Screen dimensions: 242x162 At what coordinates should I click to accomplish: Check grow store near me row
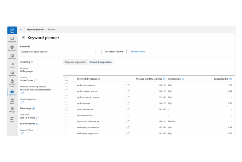click(66, 109)
